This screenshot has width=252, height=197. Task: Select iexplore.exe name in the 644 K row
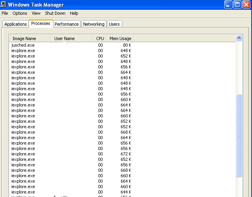pyautogui.click(x=23, y=192)
